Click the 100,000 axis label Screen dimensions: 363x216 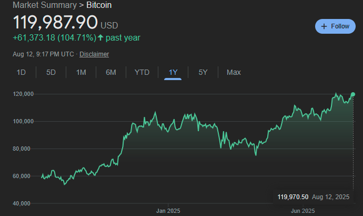pyautogui.click(x=23, y=121)
